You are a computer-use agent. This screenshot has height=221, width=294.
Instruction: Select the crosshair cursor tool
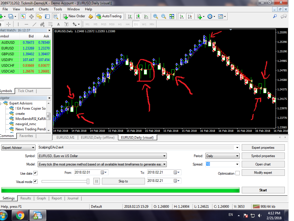coord(9,24)
